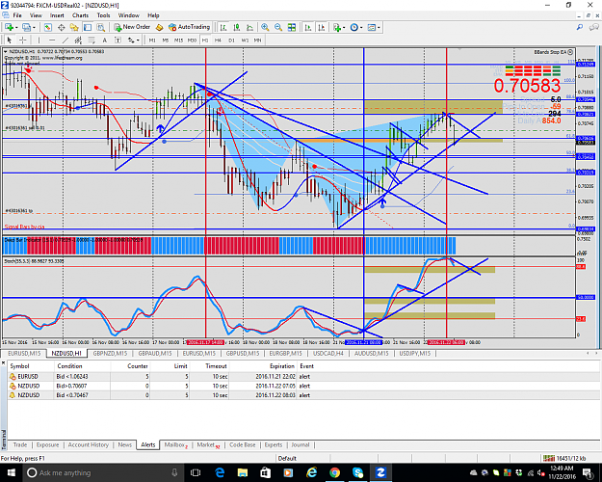Click the toolbar search magnifier icon
The width and height of the screenshot is (602, 482).
point(580,27)
